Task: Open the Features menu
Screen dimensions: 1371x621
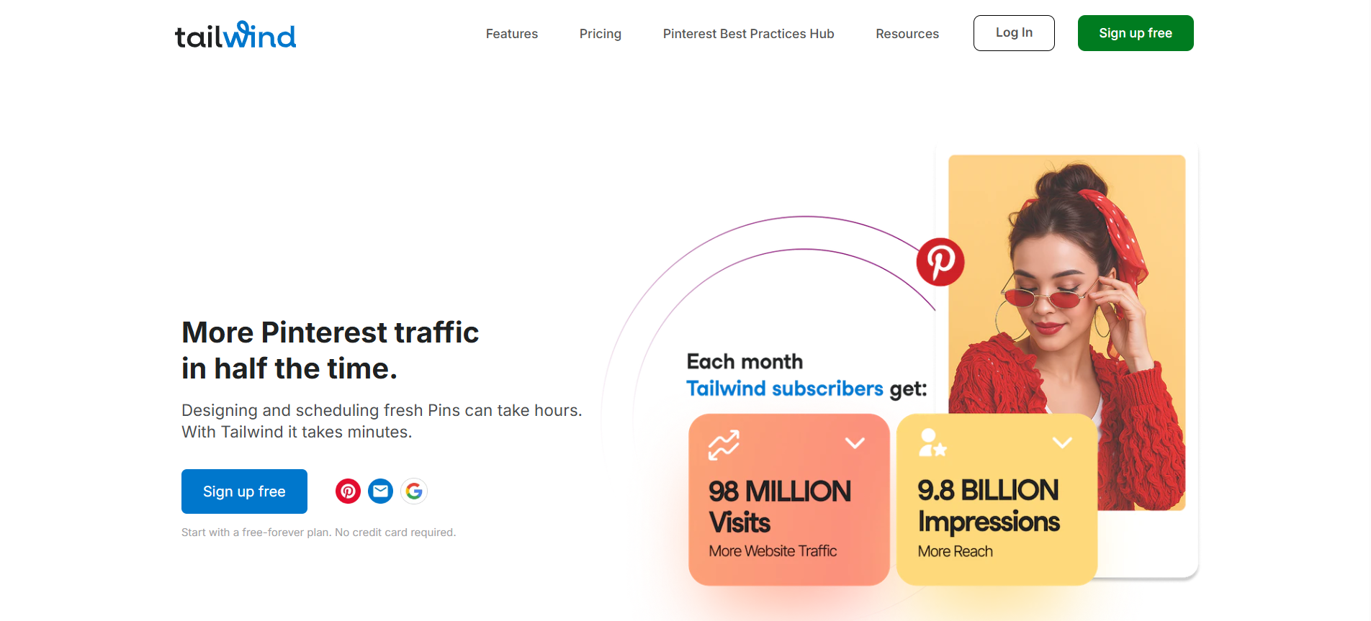Action: (x=511, y=33)
